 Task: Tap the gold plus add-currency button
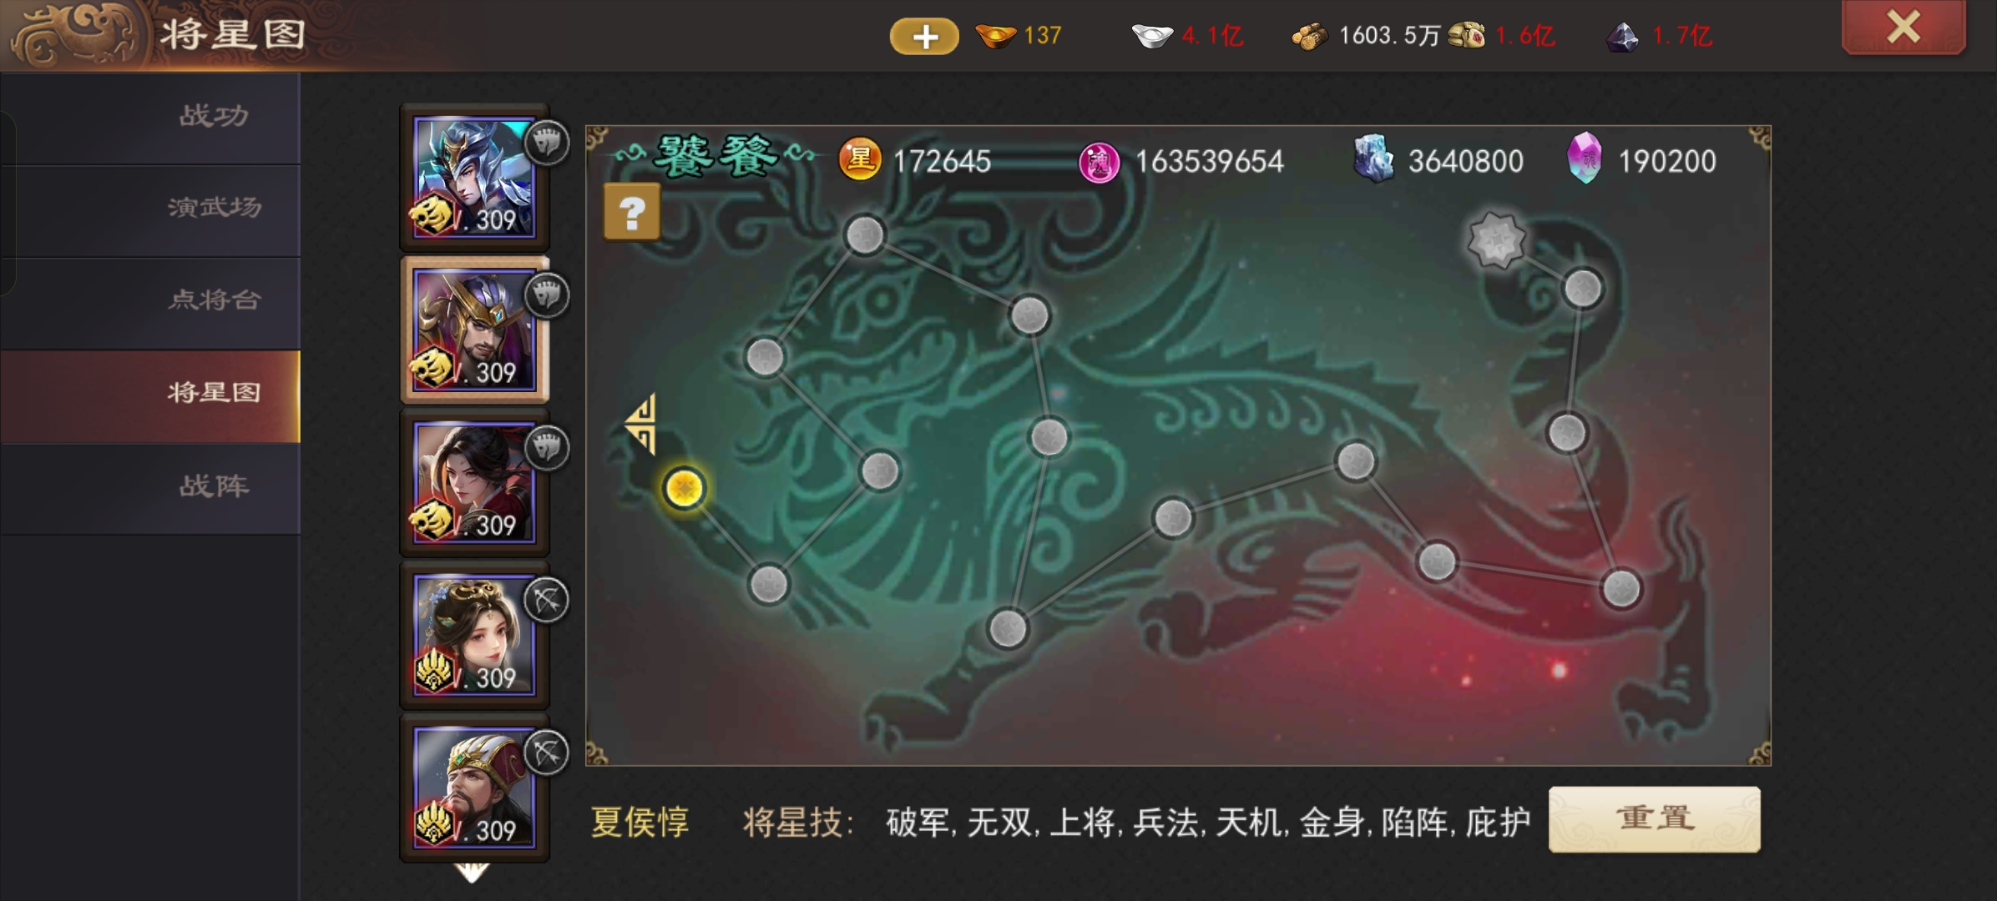point(924,36)
